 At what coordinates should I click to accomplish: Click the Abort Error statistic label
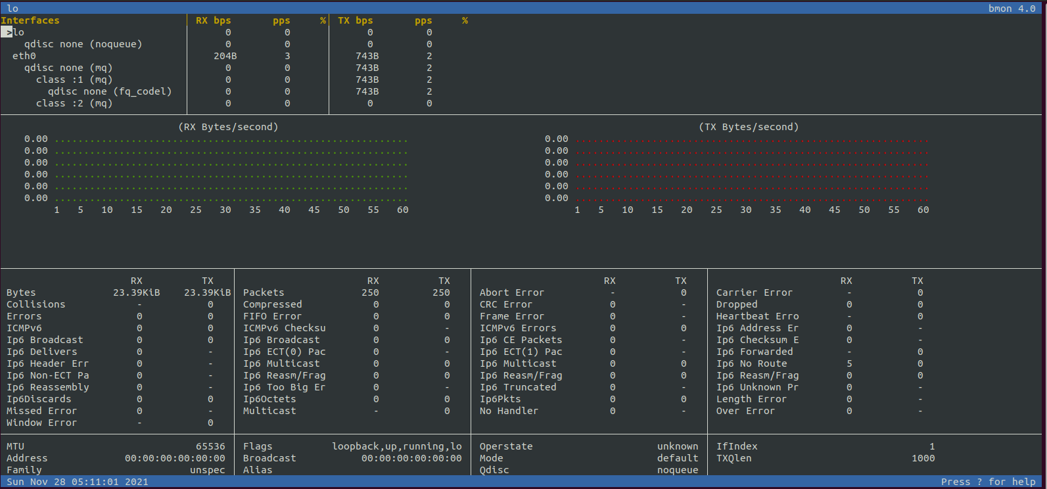tap(512, 292)
